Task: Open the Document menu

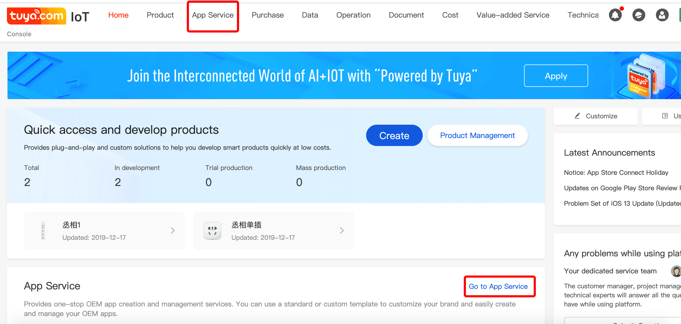Action: coord(406,15)
